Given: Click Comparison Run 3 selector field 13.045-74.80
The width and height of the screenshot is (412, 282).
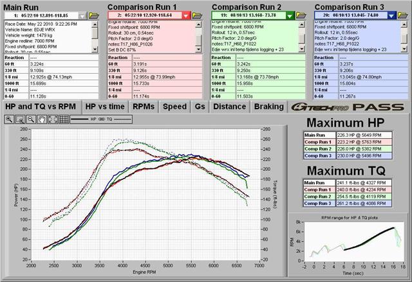Looking at the screenshot, I should click(x=351, y=15).
